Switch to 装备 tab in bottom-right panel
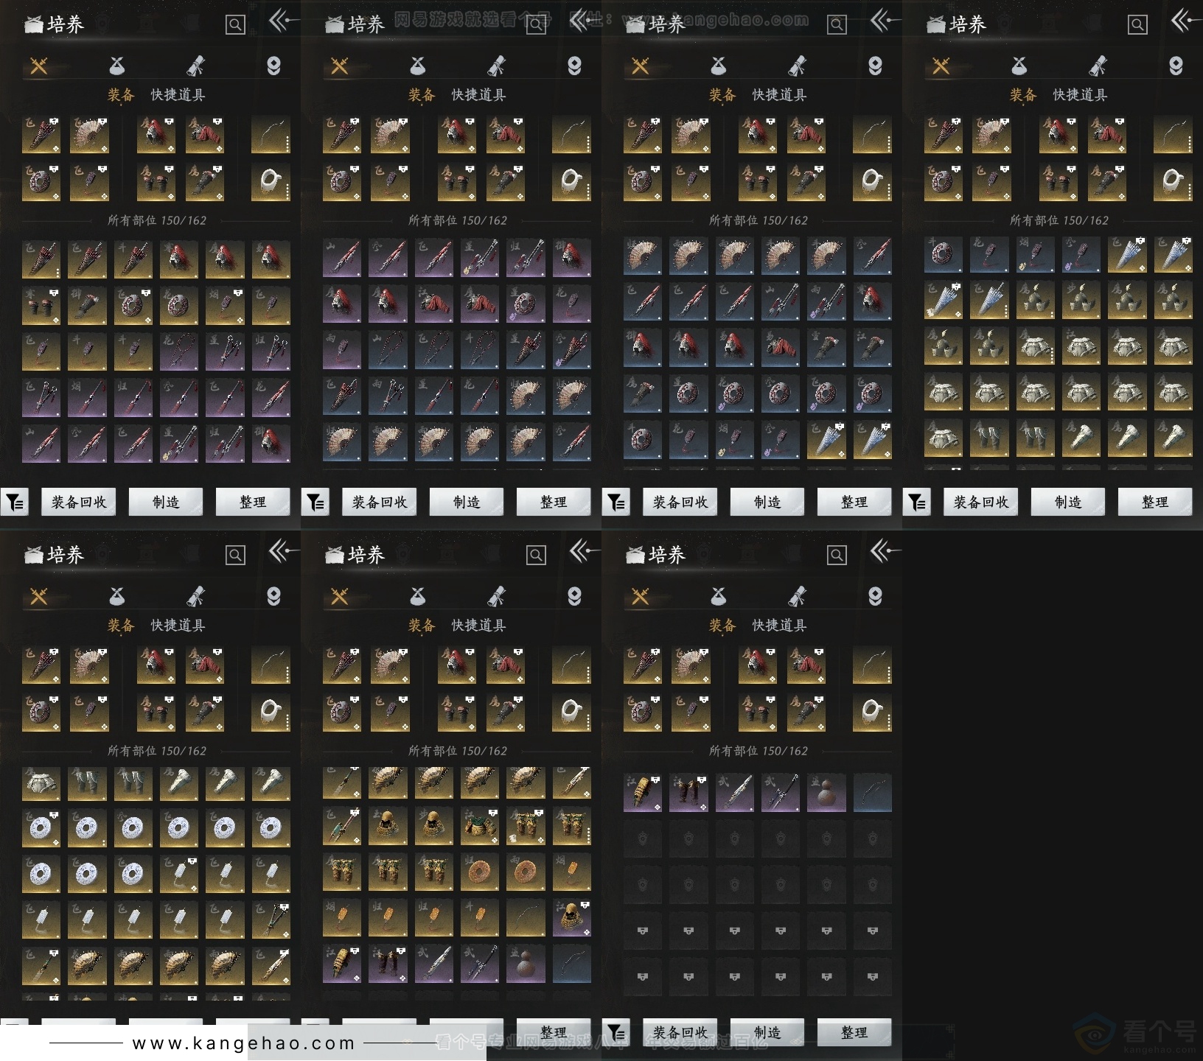Image resolution: width=1203 pixels, height=1061 pixels. [x=722, y=626]
